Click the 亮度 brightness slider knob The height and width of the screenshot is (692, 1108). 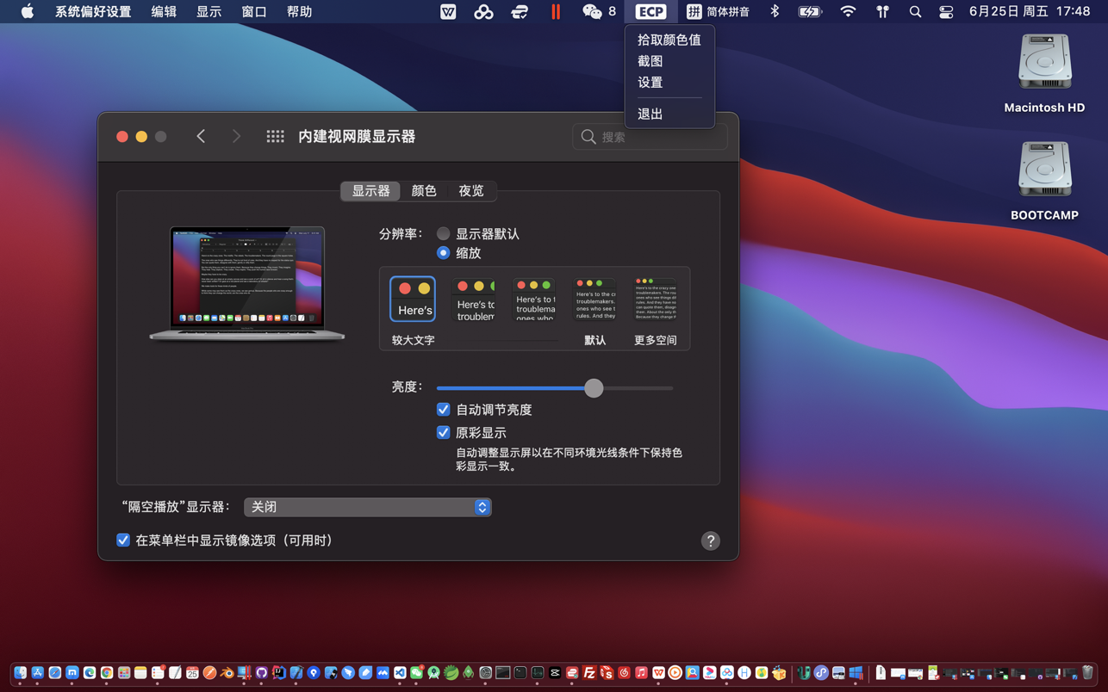[x=594, y=388]
